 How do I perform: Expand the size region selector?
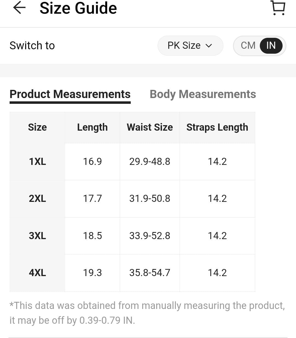pos(190,45)
